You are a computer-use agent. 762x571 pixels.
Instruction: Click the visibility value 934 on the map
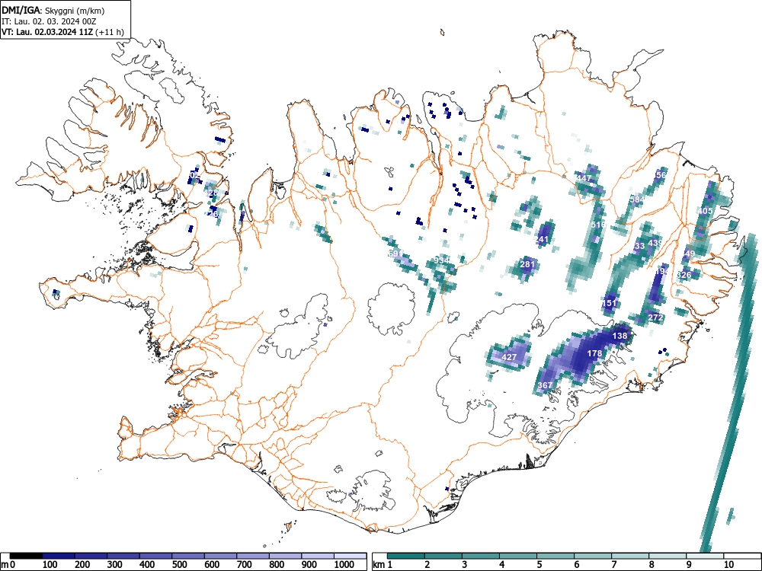tap(442, 260)
